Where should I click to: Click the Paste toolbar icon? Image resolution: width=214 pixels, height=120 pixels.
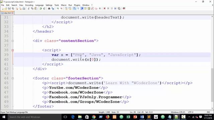(36, 9)
